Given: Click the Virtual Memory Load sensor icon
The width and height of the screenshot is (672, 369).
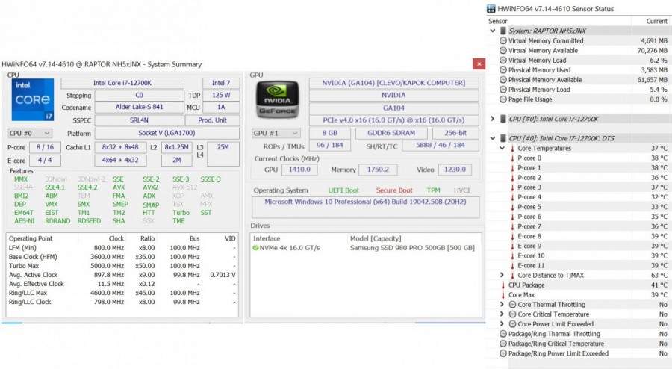Looking at the screenshot, I should click(503, 61).
